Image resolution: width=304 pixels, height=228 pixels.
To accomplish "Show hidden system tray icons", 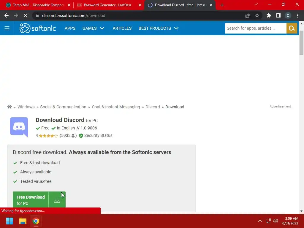I will pos(260,221).
